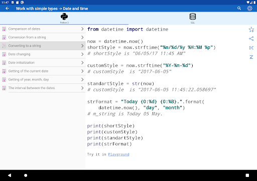
Task: Switch to SQL database tab
Action: click(193, 18)
